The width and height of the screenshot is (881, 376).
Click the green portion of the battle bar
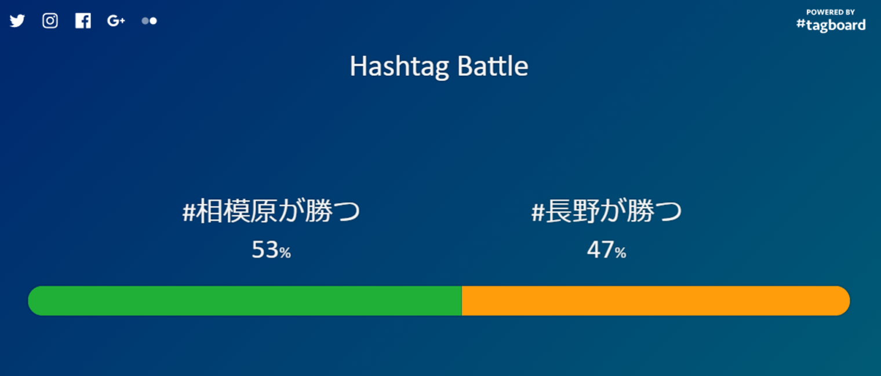pos(243,301)
